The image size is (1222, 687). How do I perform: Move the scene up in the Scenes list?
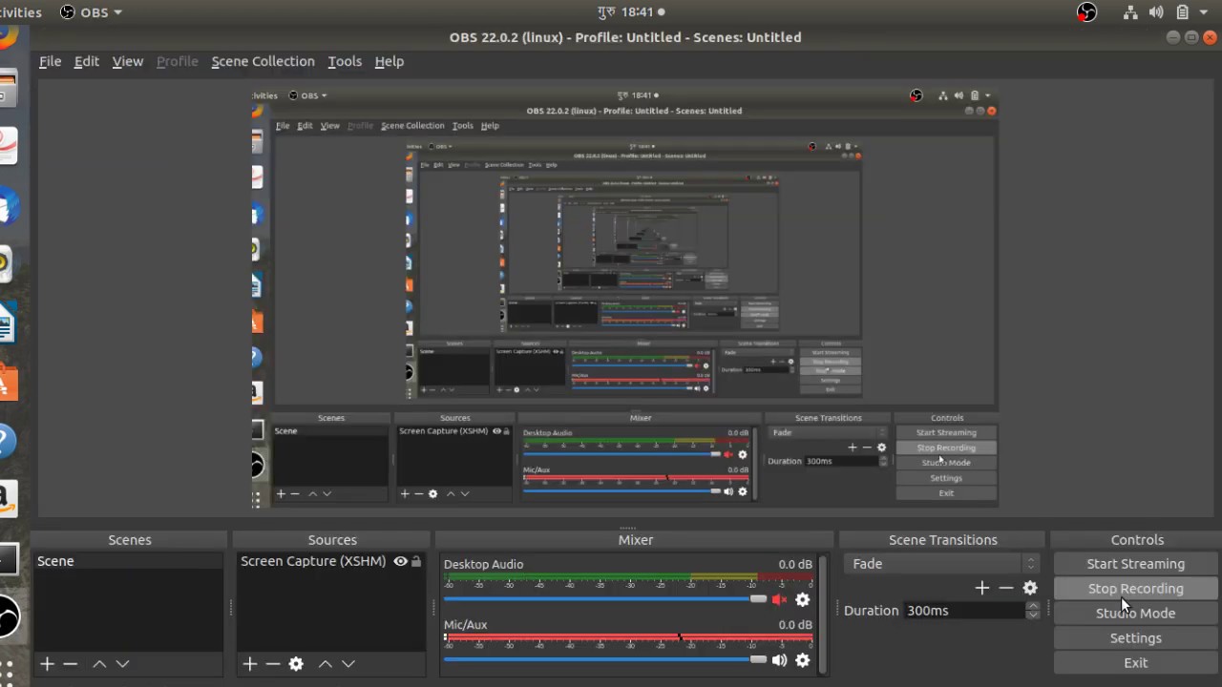pos(99,663)
